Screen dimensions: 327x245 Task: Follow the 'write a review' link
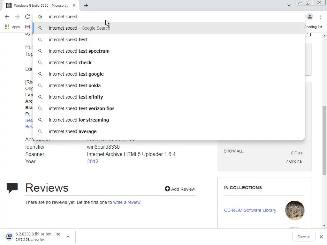coord(127,202)
